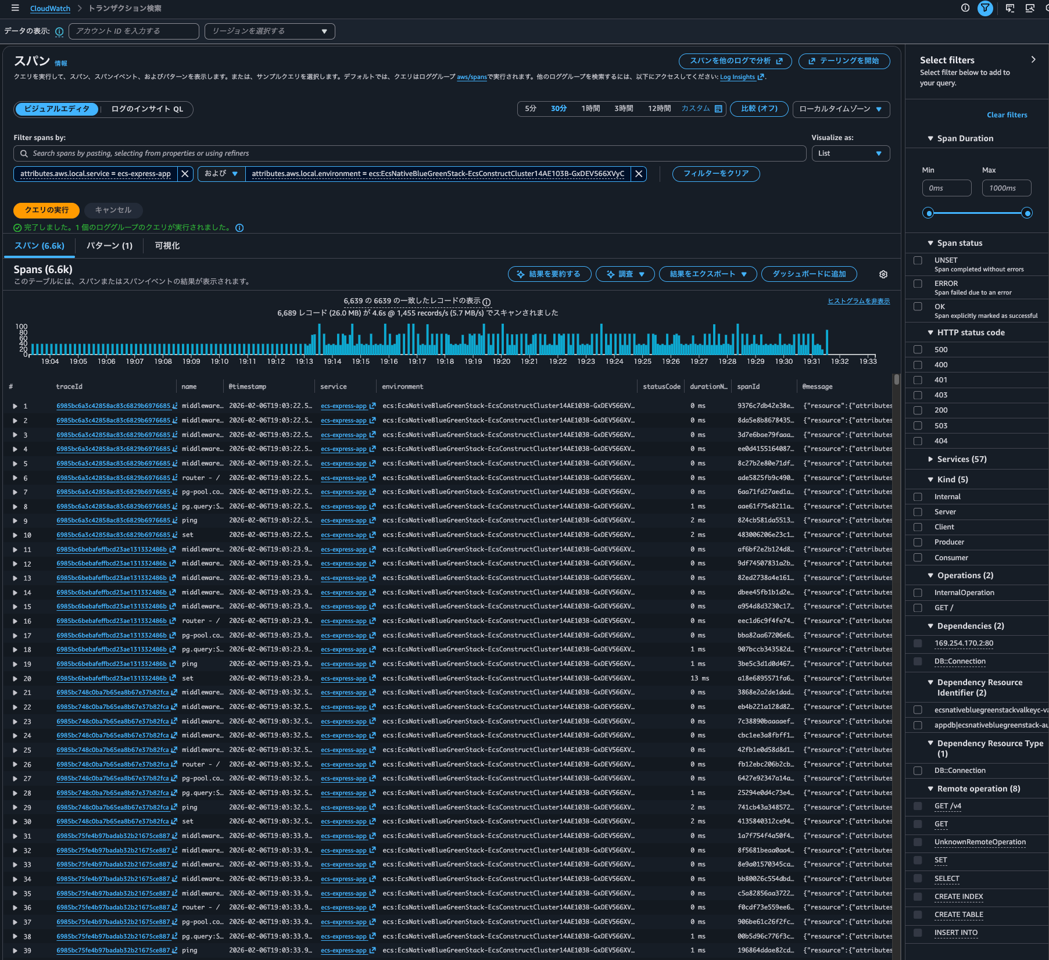Open custom time range calendar icon
This screenshot has width=1049, height=960.
click(718, 109)
